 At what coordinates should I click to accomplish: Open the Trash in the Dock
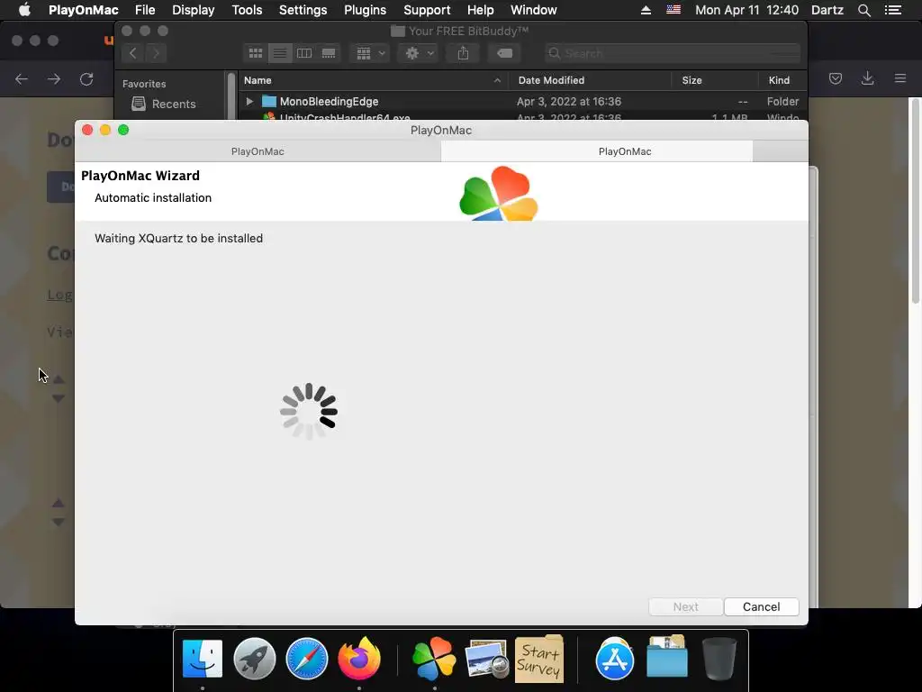719,659
